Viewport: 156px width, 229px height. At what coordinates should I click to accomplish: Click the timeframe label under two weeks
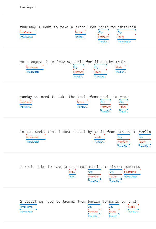click(x=32, y=137)
